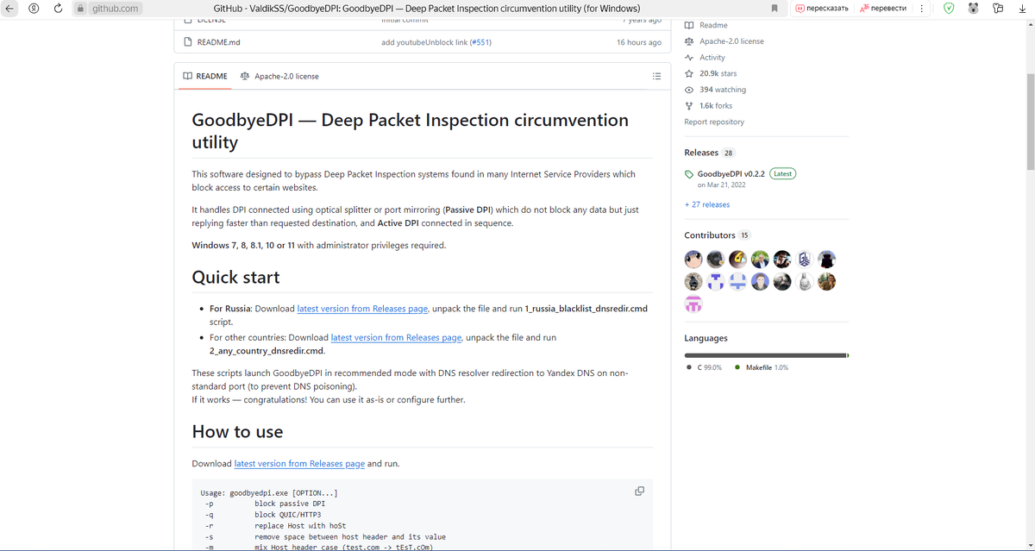Screen dimensions: 1035x551
Task: Open the Apache-2.0 license sidebar link
Action: (731, 41)
